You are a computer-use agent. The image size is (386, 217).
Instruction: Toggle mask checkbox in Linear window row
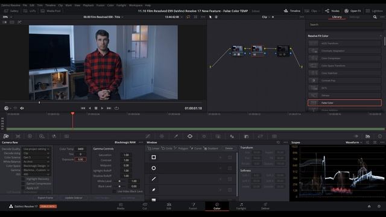tap(230, 157)
